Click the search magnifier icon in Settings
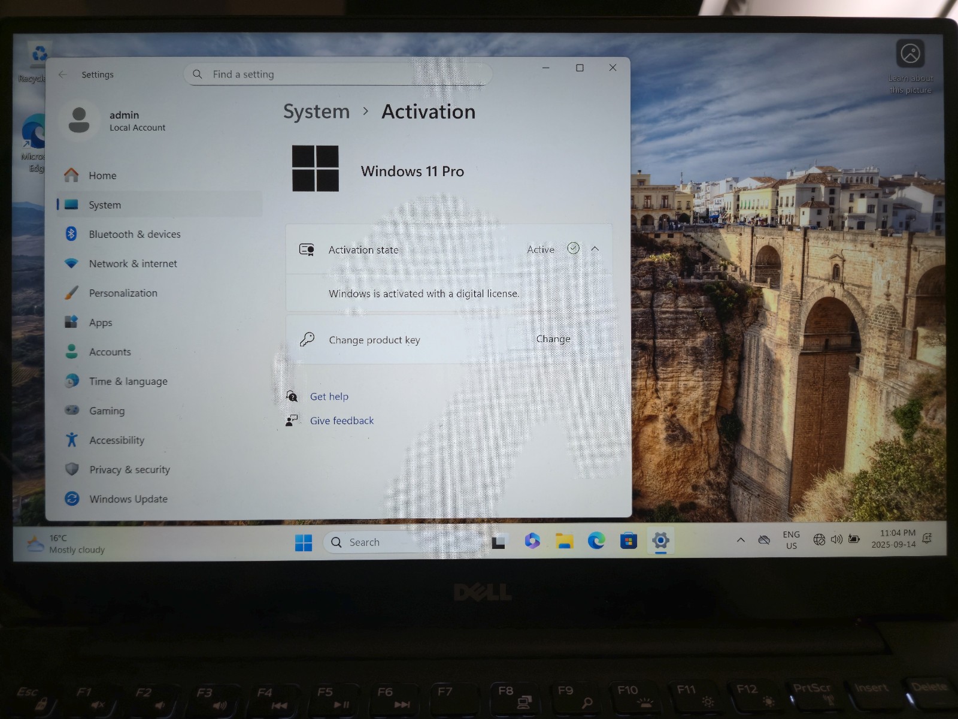The width and height of the screenshot is (958, 719). [x=198, y=74]
